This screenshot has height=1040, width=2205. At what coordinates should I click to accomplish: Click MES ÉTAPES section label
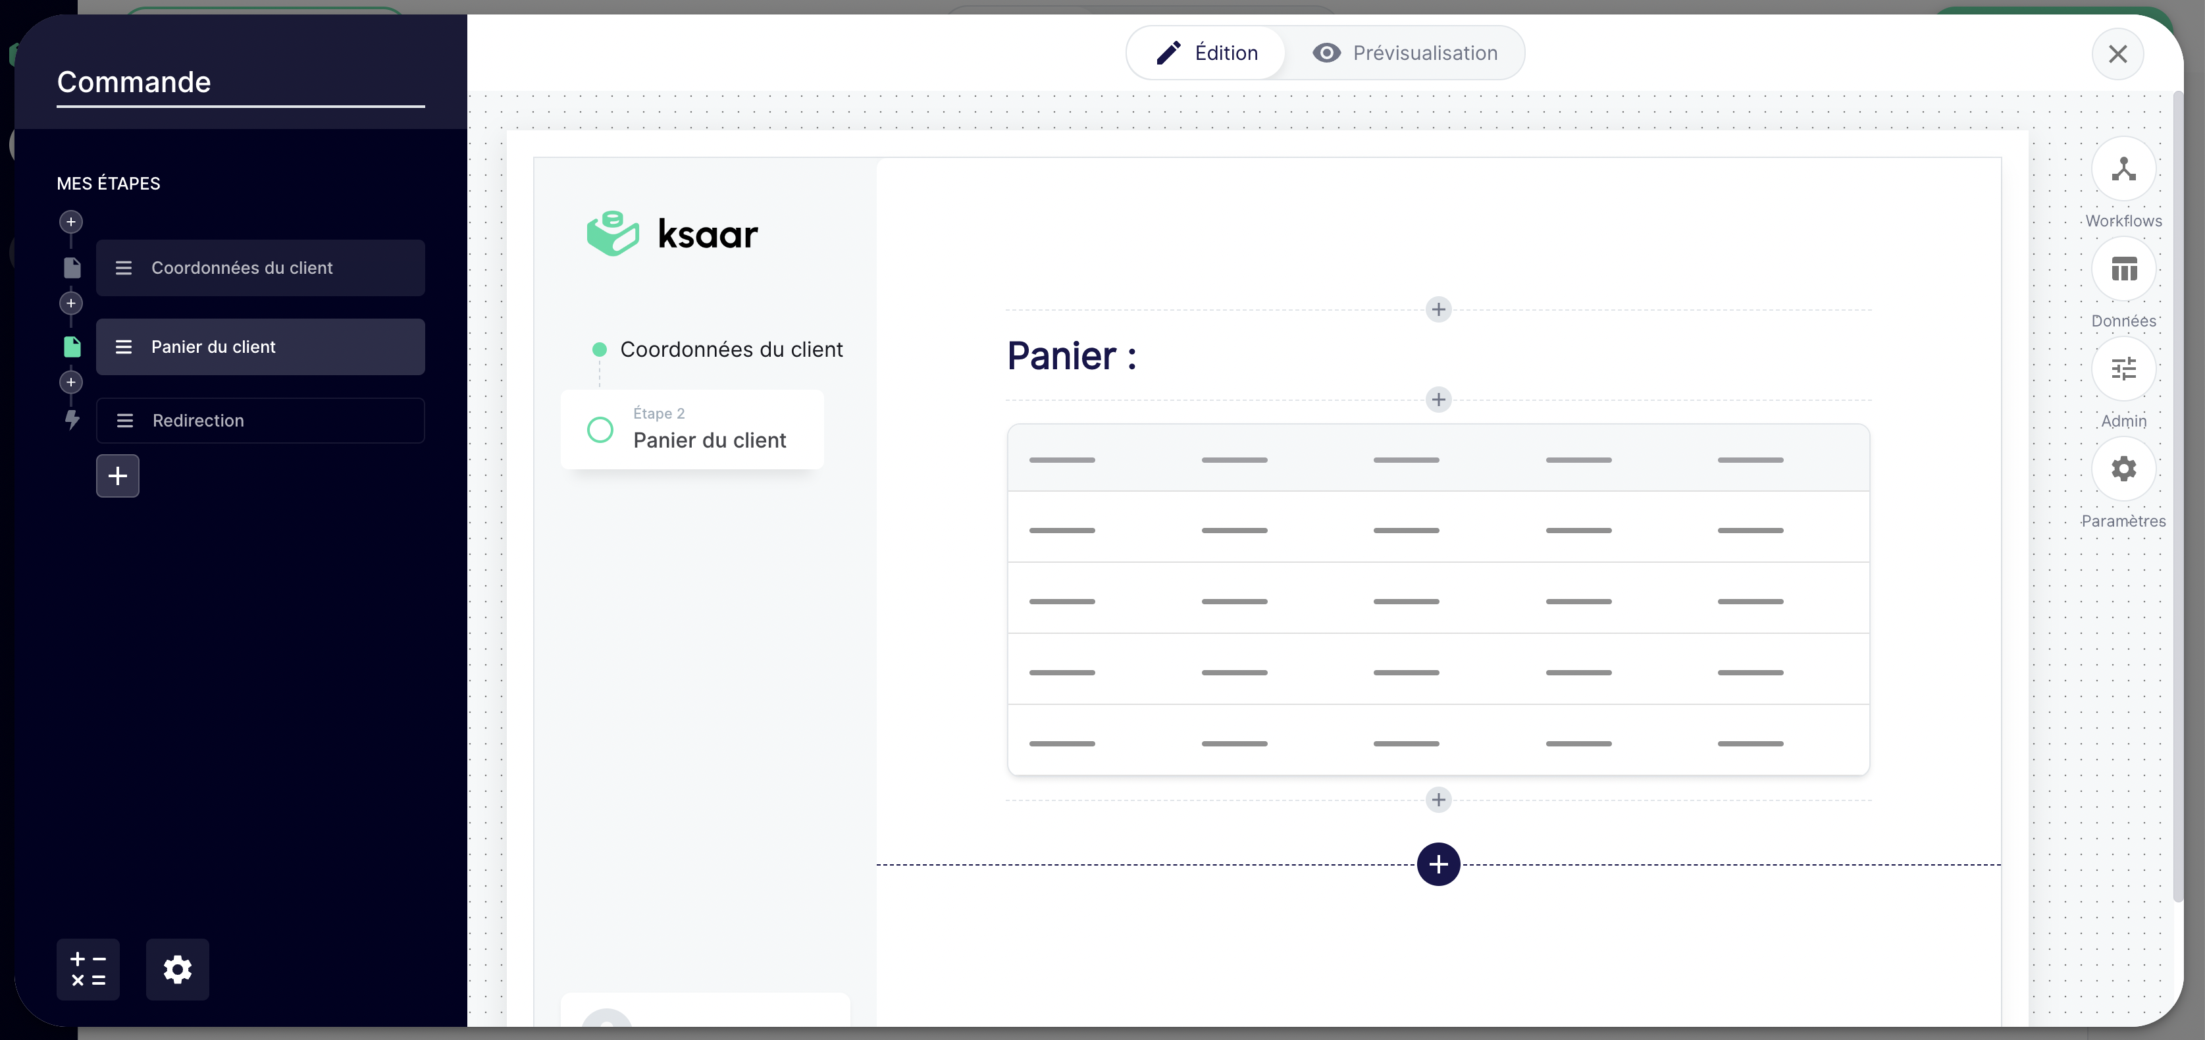pyautogui.click(x=109, y=183)
